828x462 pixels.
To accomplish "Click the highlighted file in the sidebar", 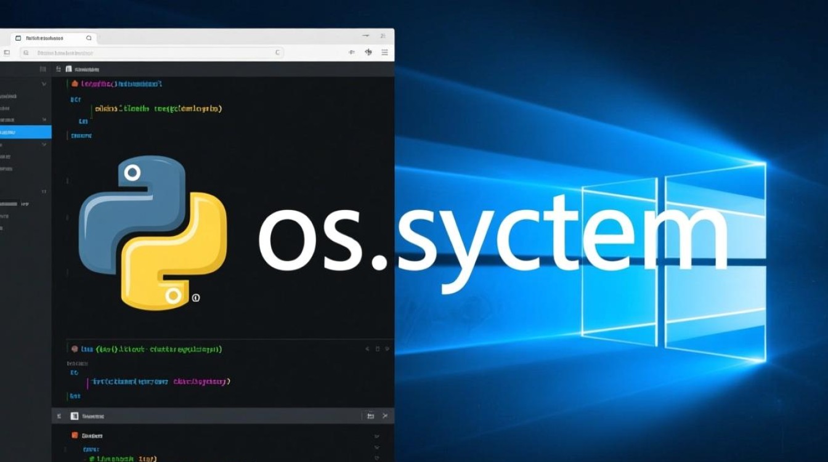I will click(25, 132).
